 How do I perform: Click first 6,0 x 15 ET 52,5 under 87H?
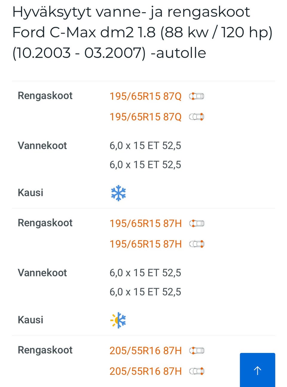(145, 273)
